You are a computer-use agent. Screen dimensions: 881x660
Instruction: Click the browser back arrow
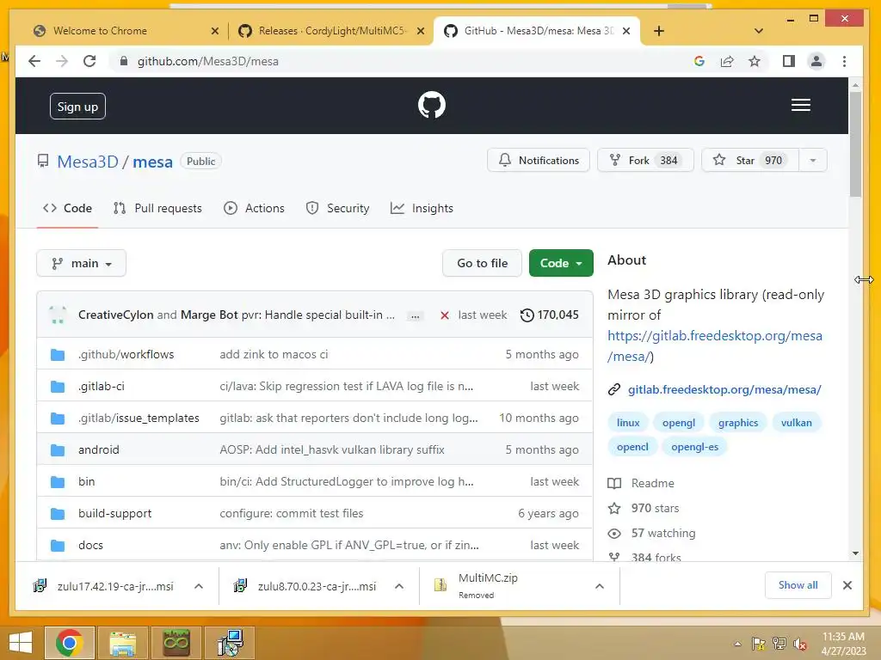(x=34, y=61)
